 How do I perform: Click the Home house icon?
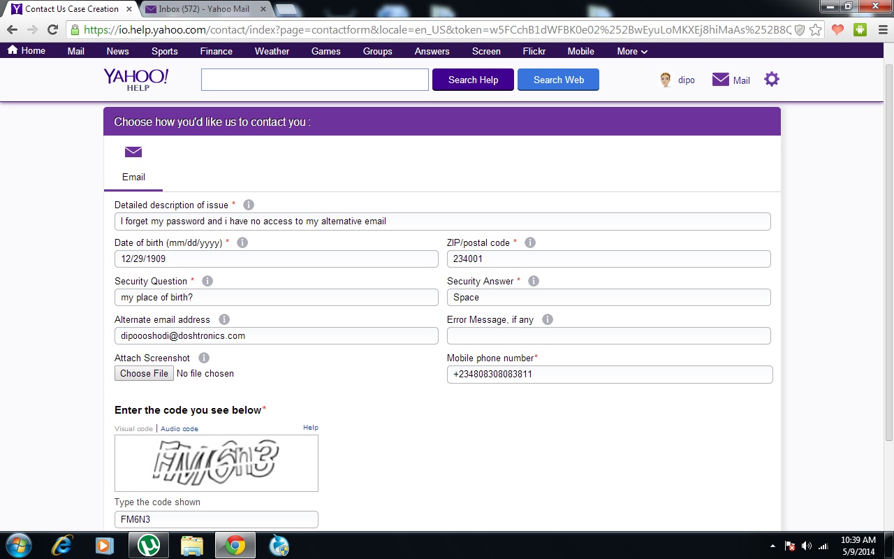[x=13, y=50]
